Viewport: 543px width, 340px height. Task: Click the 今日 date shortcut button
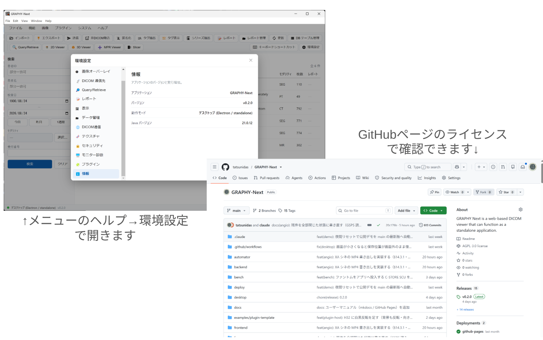17,122
